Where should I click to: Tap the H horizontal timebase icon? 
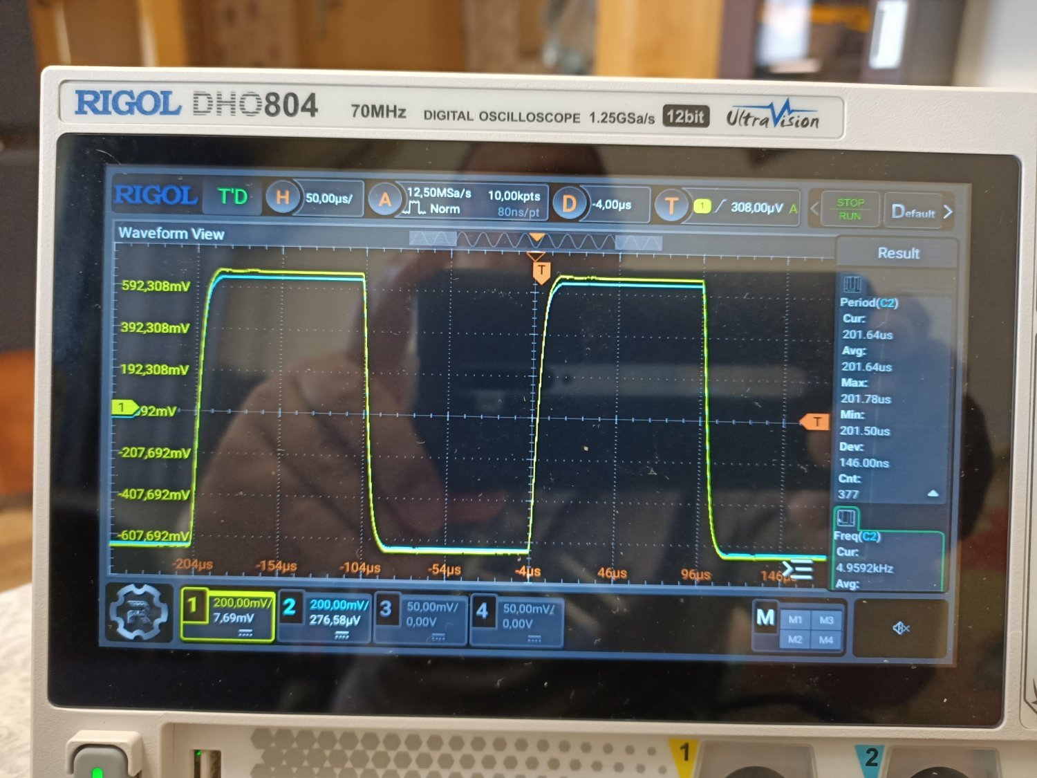tap(282, 198)
